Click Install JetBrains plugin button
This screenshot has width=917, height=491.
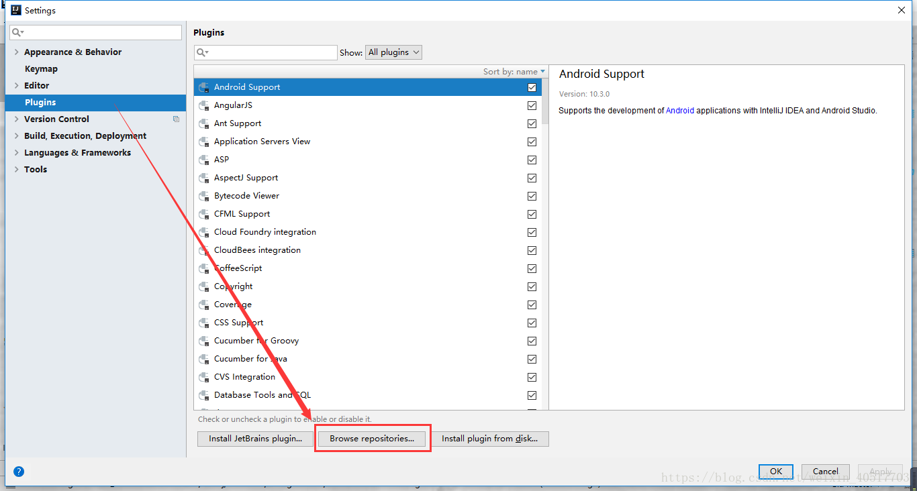255,439
